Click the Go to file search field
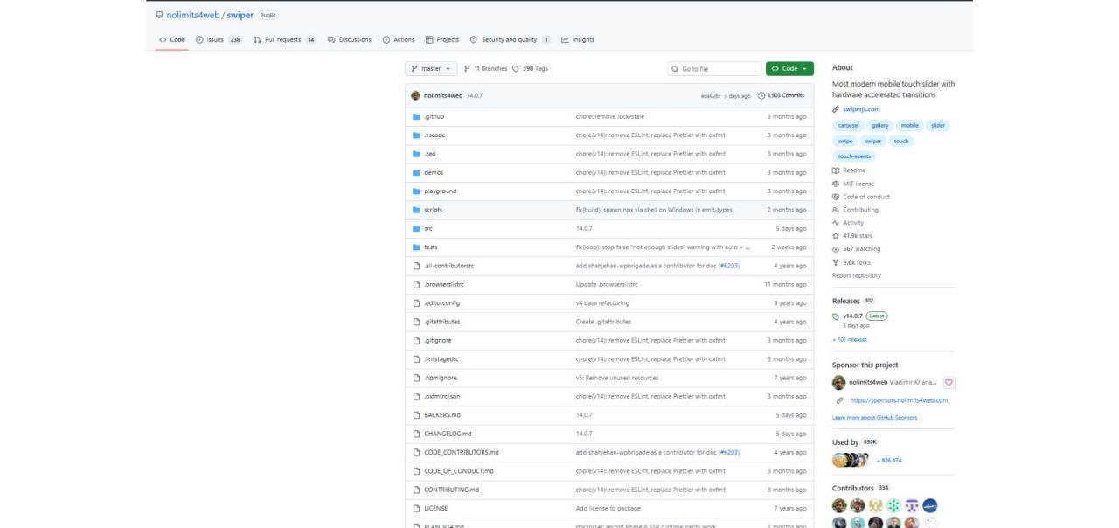The height and width of the screenshot is (528, 1119). pyautogui.click(x=714, y=68)
